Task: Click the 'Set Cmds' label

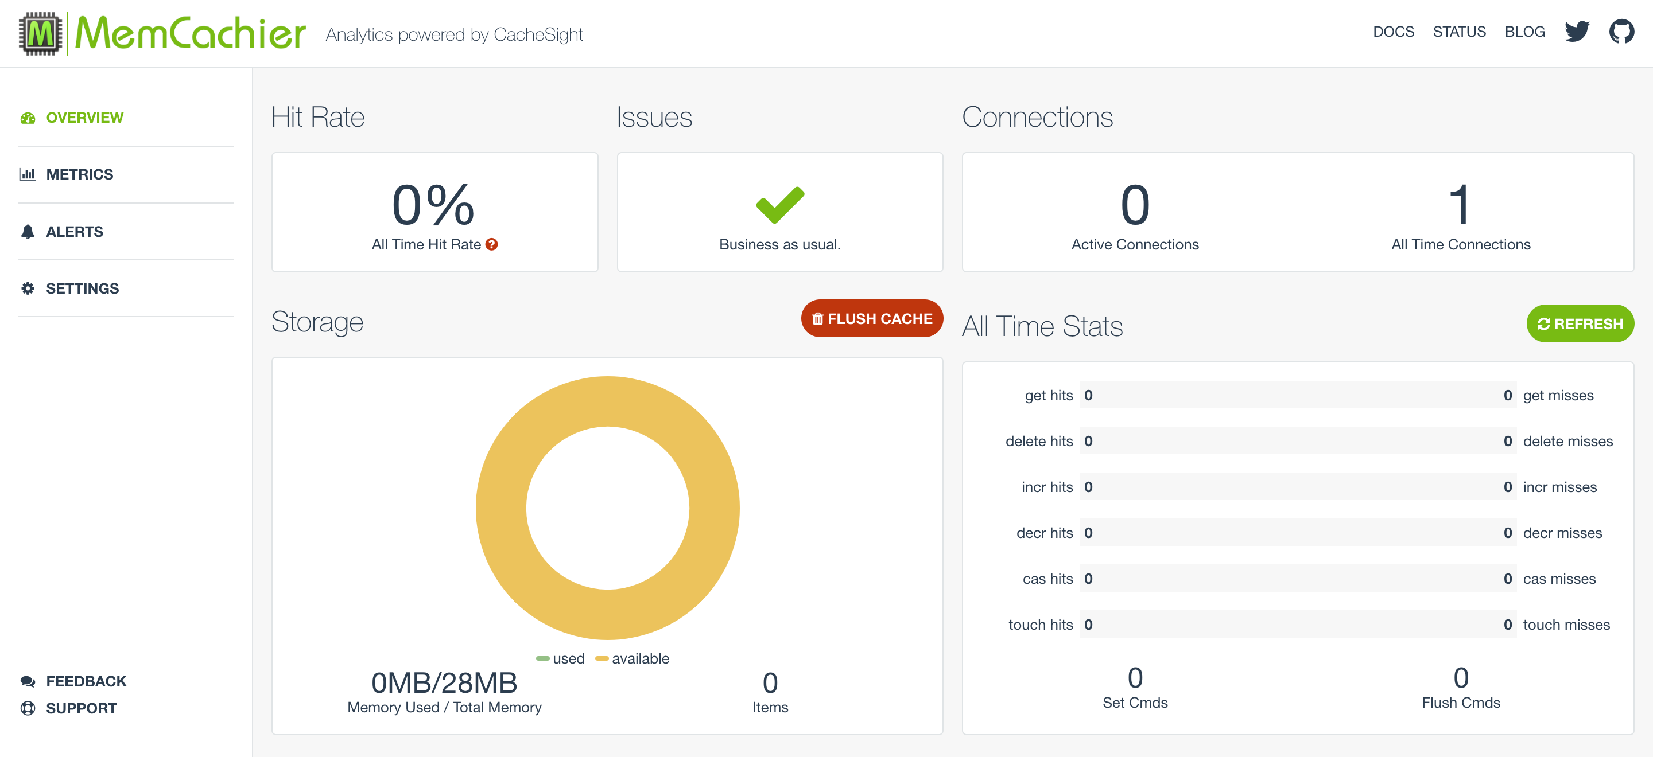Action: click(1135, 703)
